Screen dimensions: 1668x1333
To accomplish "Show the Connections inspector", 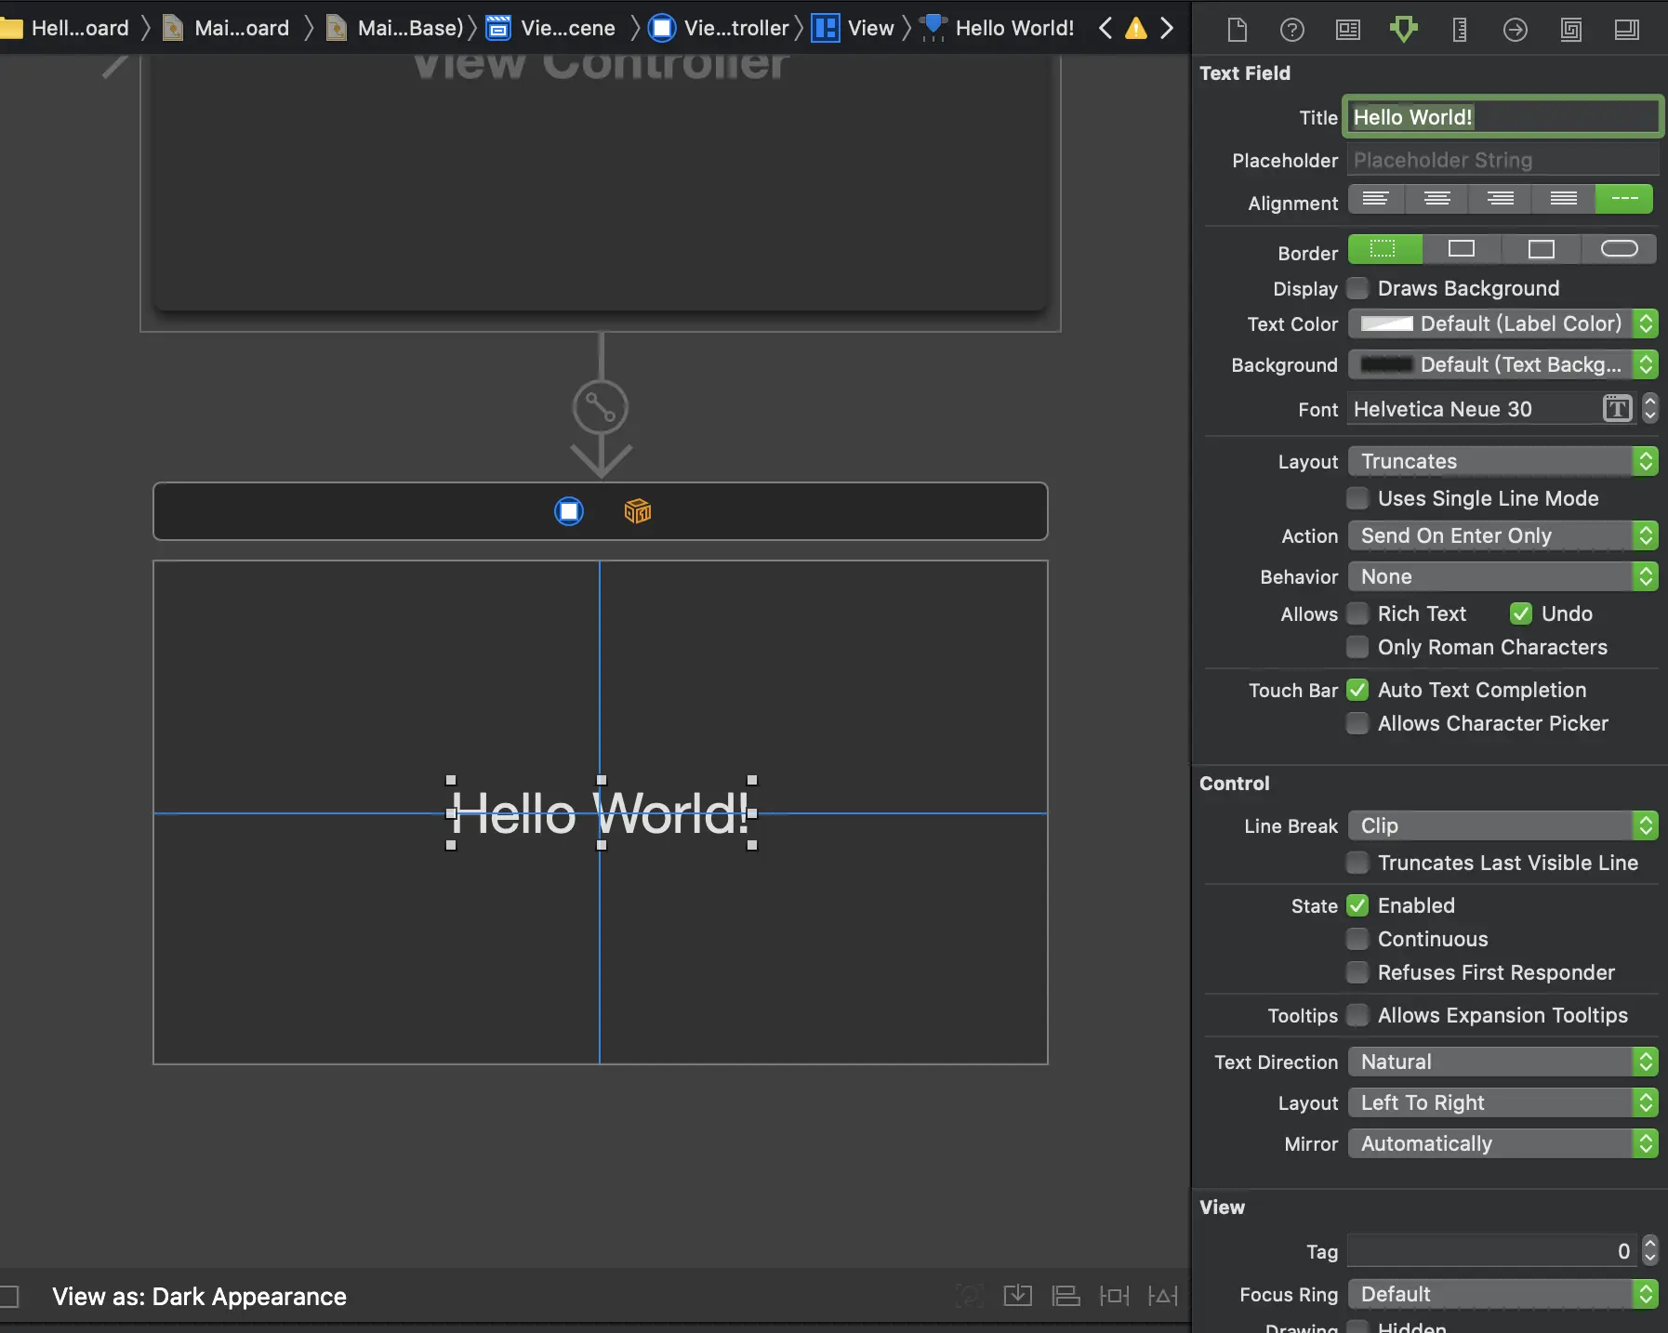I will click(1516, 30).
